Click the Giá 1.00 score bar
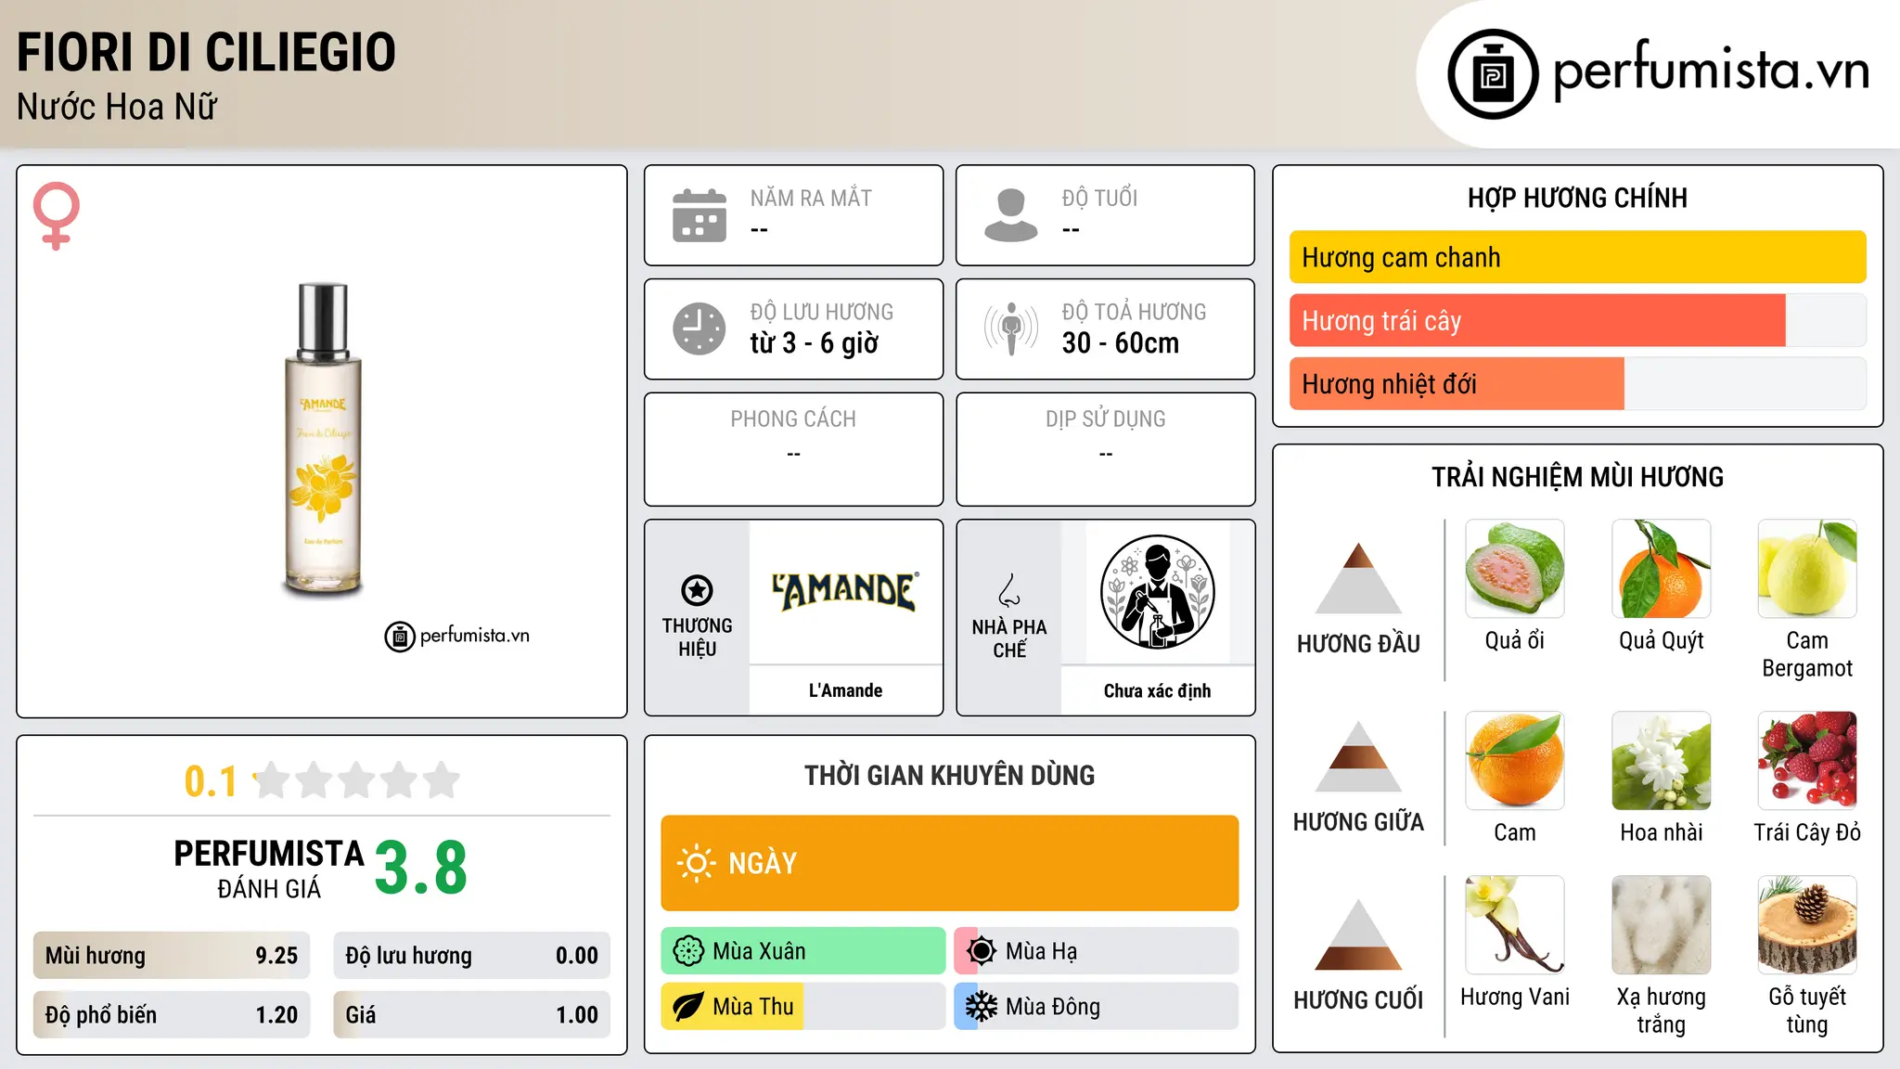The image size is (1900, 1069). 471,1014
